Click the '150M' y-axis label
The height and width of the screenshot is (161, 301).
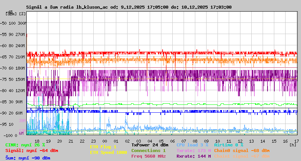[21, 79]
